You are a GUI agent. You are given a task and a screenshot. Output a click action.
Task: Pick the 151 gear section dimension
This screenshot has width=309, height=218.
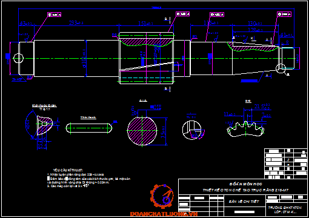[x=145, y=24]
